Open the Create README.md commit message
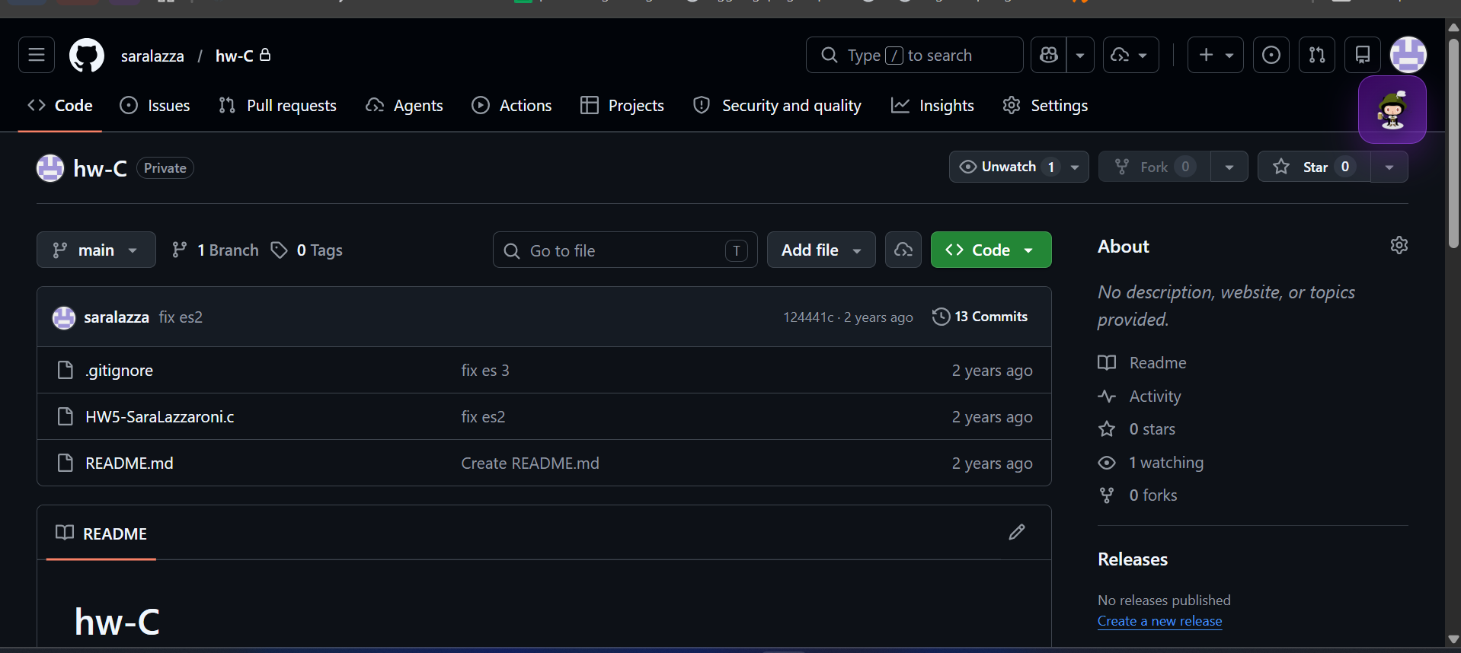Viewport: 1461px width, 653px height. point(530,463)
